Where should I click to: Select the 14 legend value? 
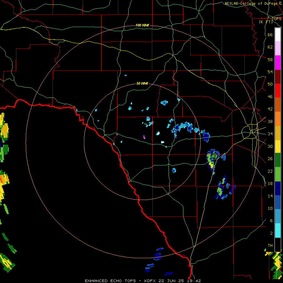[x=270, y=196]
